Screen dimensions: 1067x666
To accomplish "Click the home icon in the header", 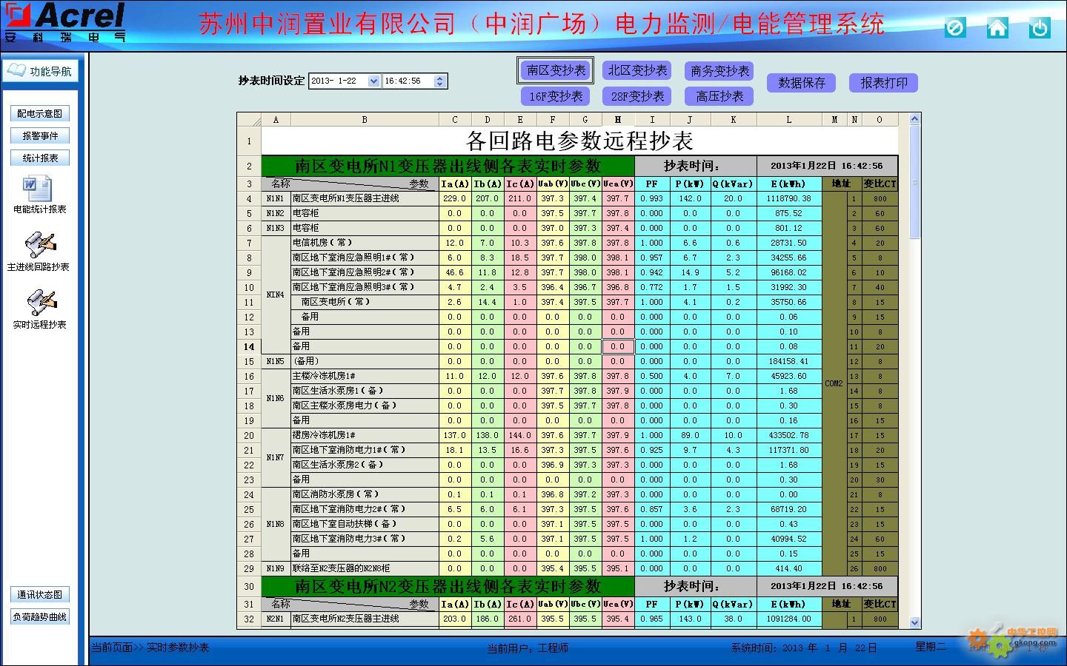I will [997, 28].
